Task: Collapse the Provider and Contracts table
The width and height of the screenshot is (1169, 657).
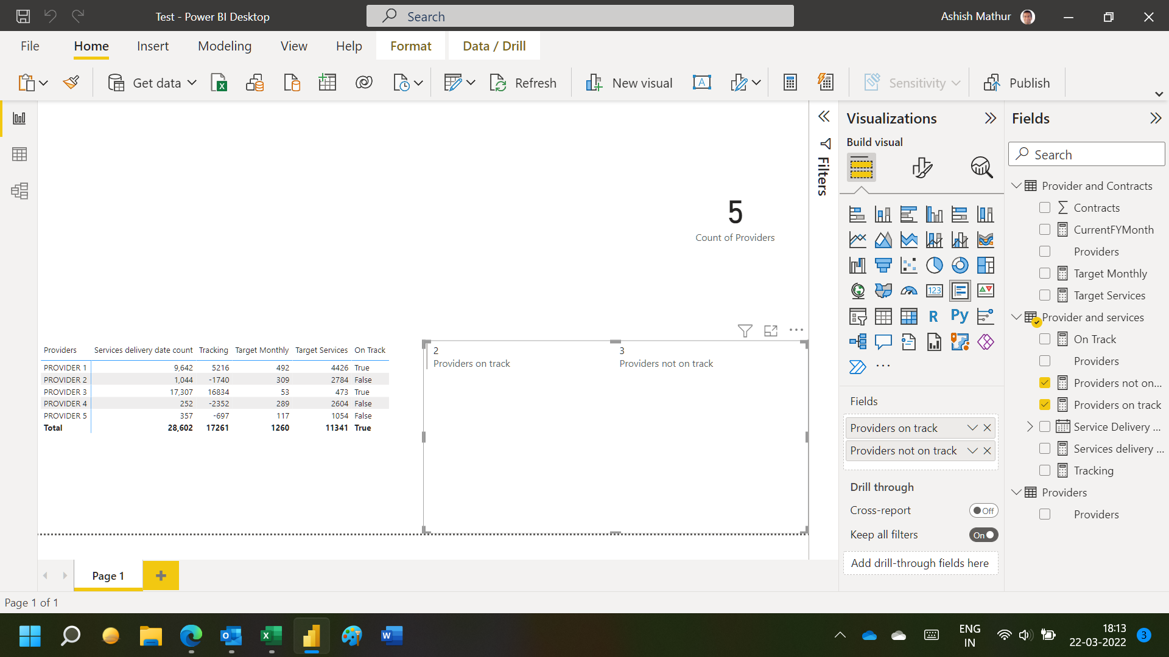Action: (x=1016, y=186)
